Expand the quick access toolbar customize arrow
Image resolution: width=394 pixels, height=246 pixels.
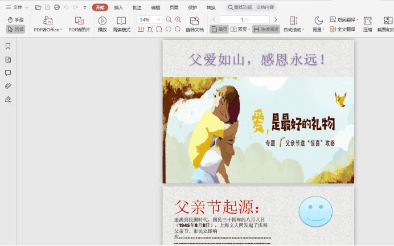(x=85, y=7)
